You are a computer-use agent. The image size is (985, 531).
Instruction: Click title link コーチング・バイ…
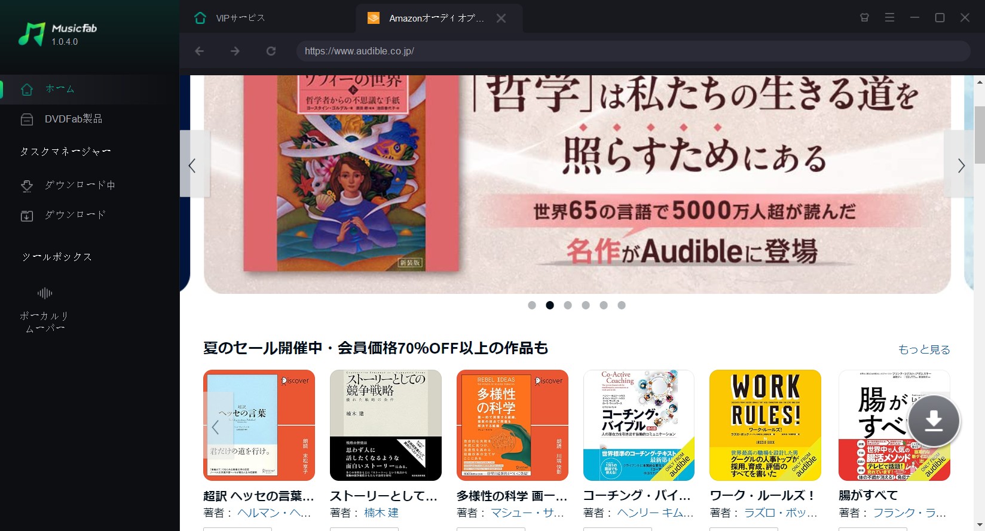(638, 496)
